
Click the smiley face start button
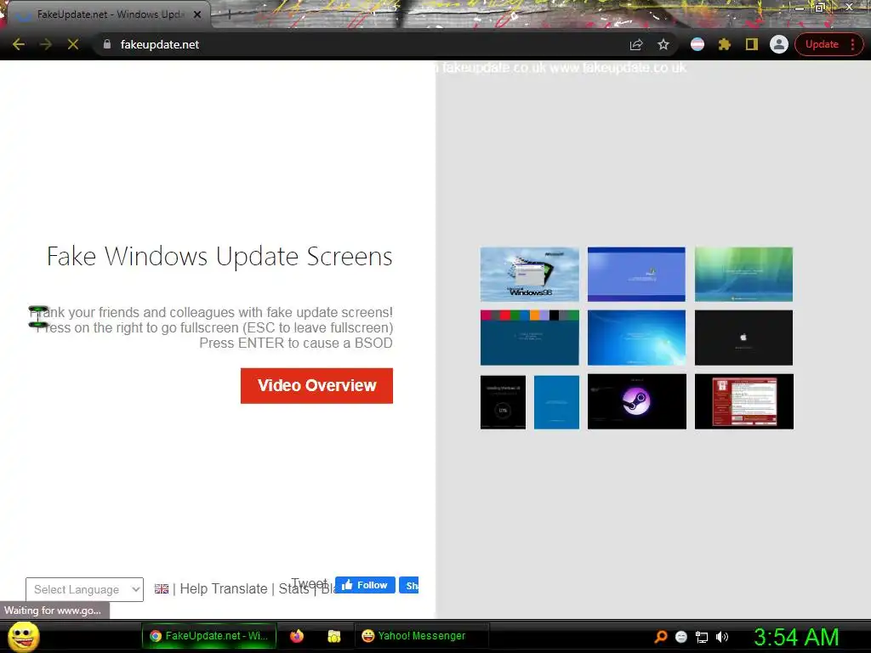tap(23, 636)
